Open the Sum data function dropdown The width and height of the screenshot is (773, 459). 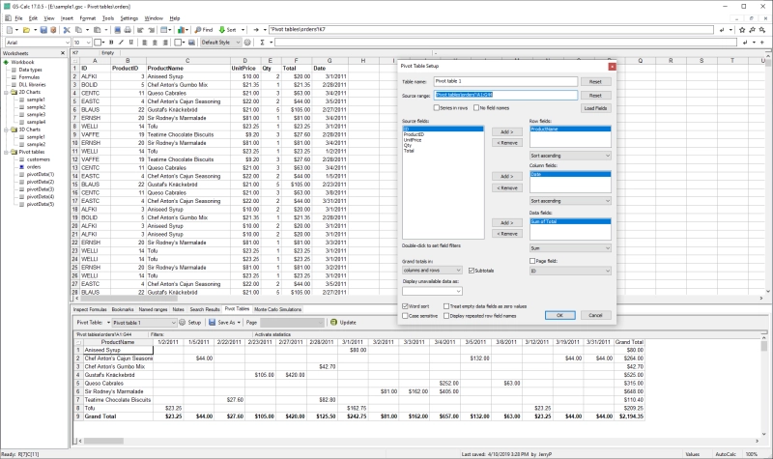tap(570, 248)
